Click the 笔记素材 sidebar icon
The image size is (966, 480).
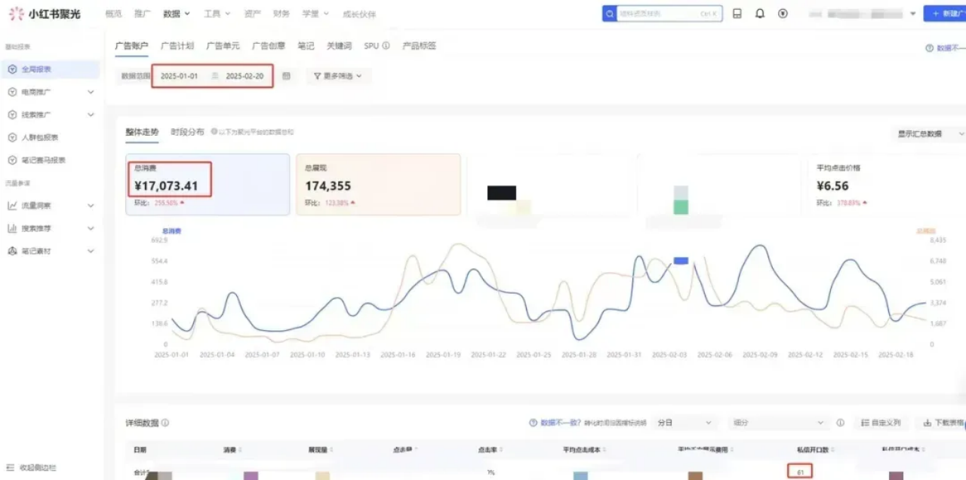(12, 251)
